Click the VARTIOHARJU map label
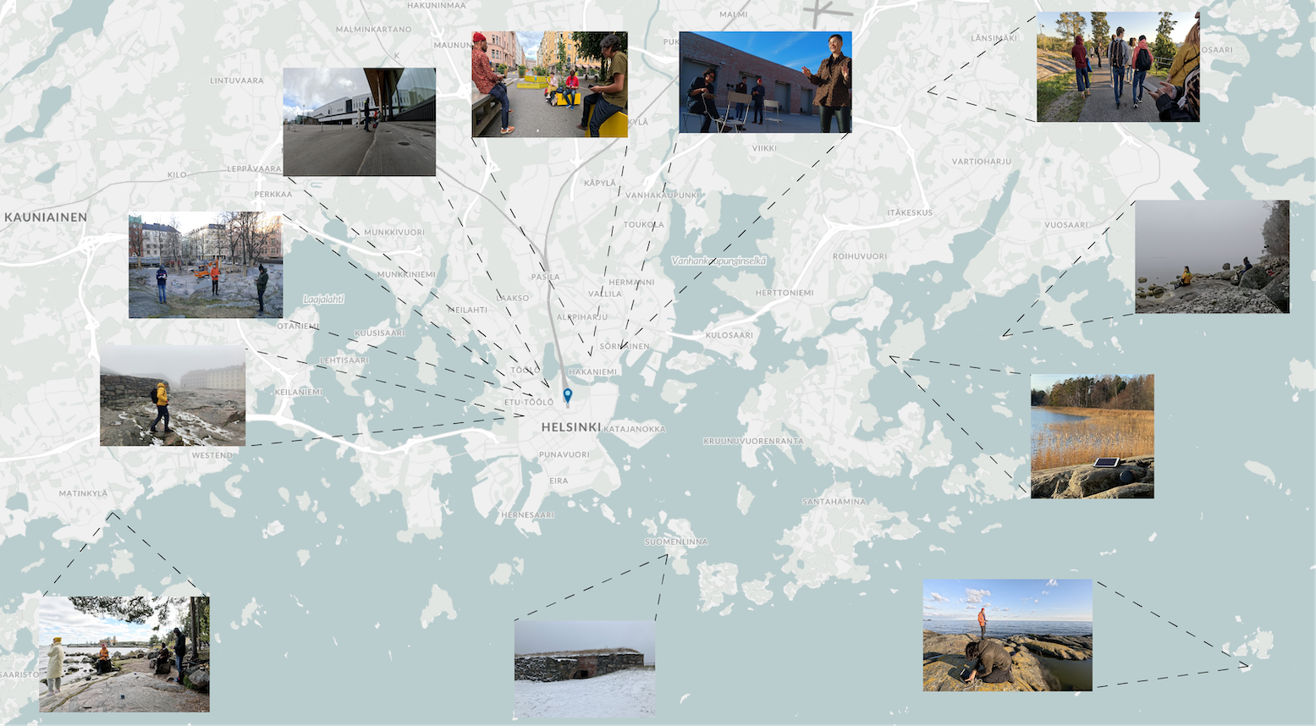The image size is (1316, 726). [x=981, y=161]
